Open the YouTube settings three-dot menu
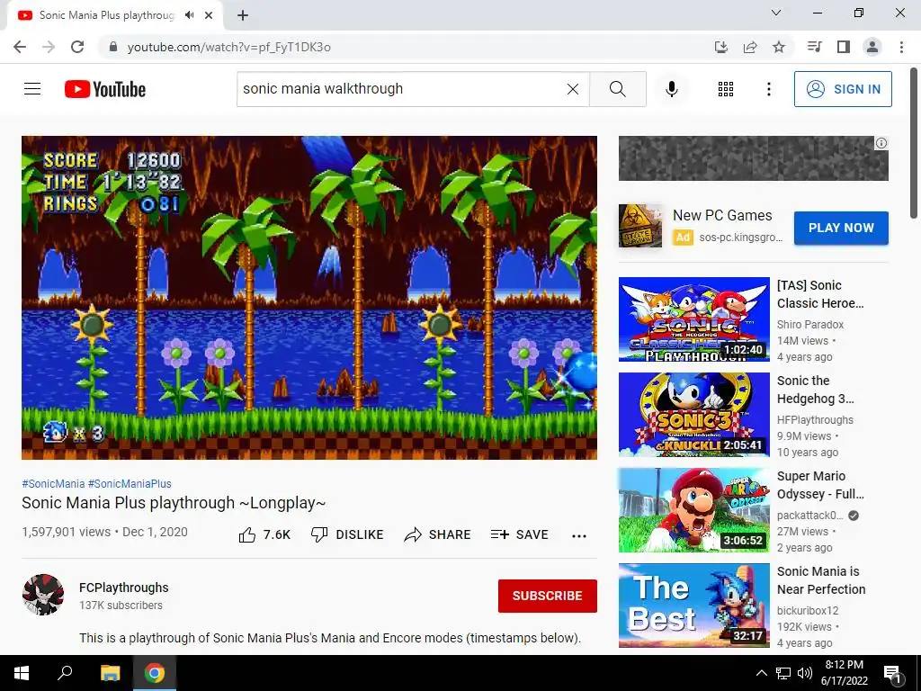 coord(768,89)
